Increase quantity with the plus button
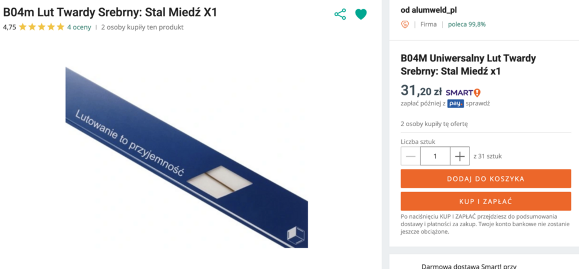Image resolution: width=579 pixels, height=269 pixels. click(460, 156)
